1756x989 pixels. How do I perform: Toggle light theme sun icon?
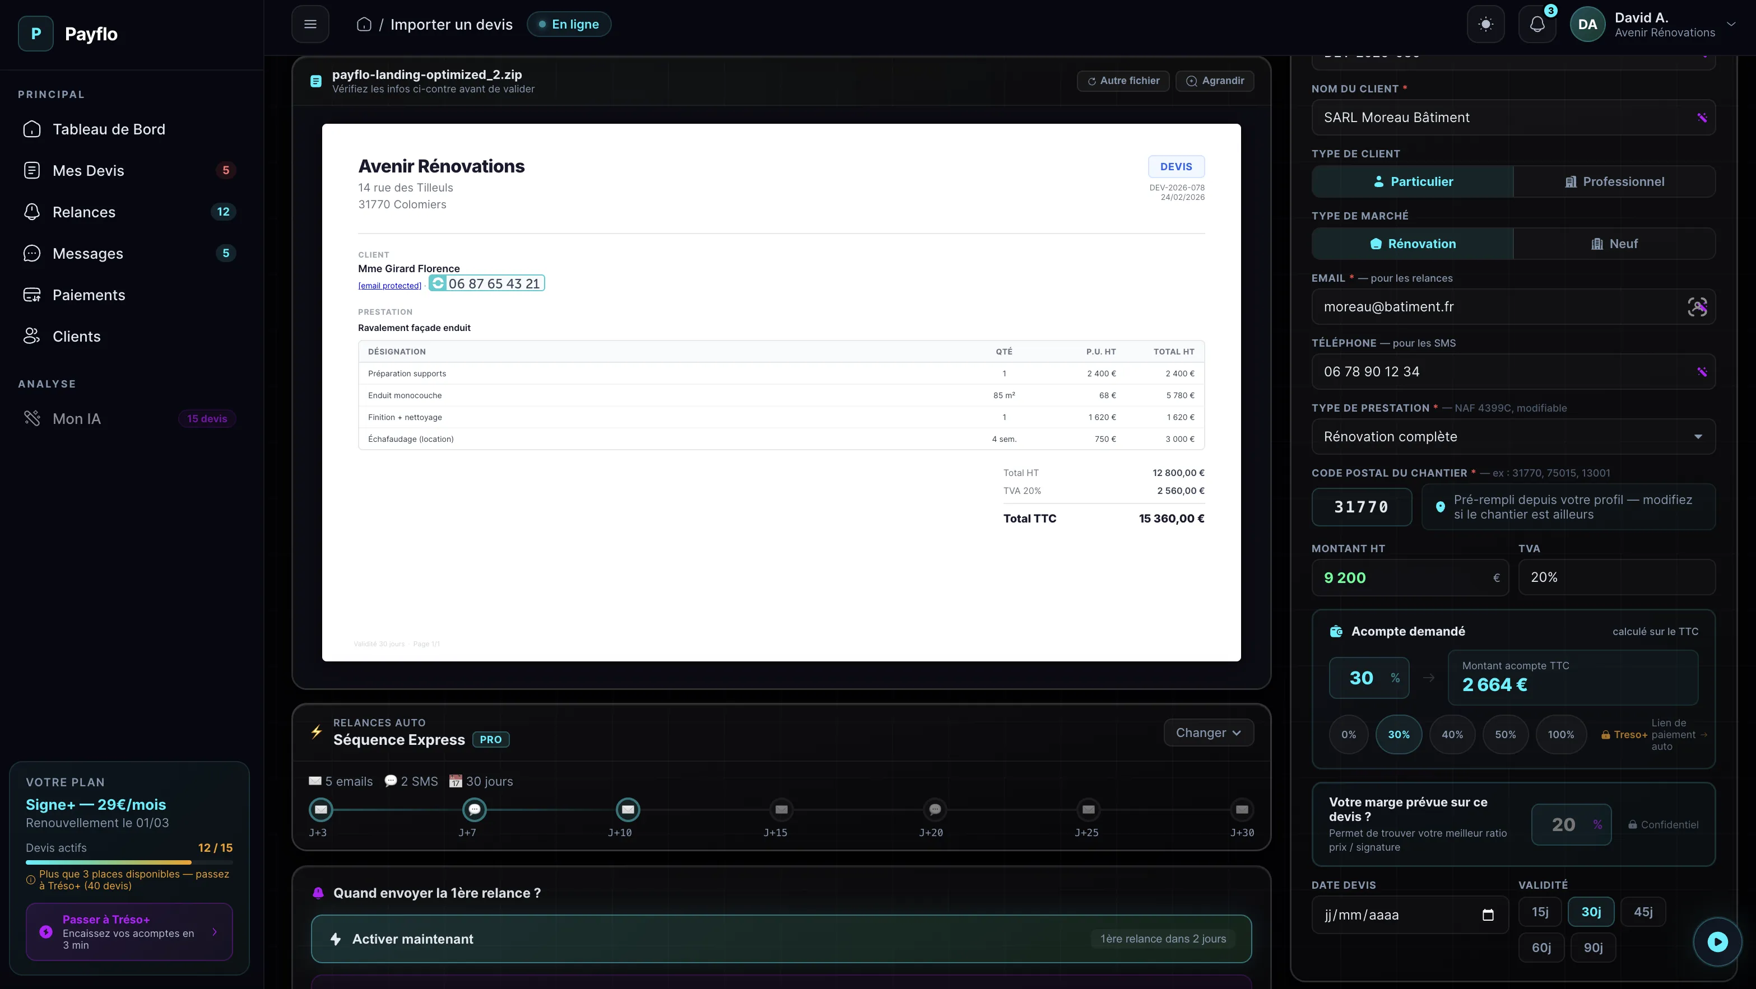coord(1485,25)
